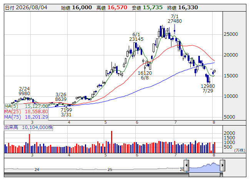
Task: Click the MA(5) 15,127.00 legend entry
Action: tap(26, 106)
